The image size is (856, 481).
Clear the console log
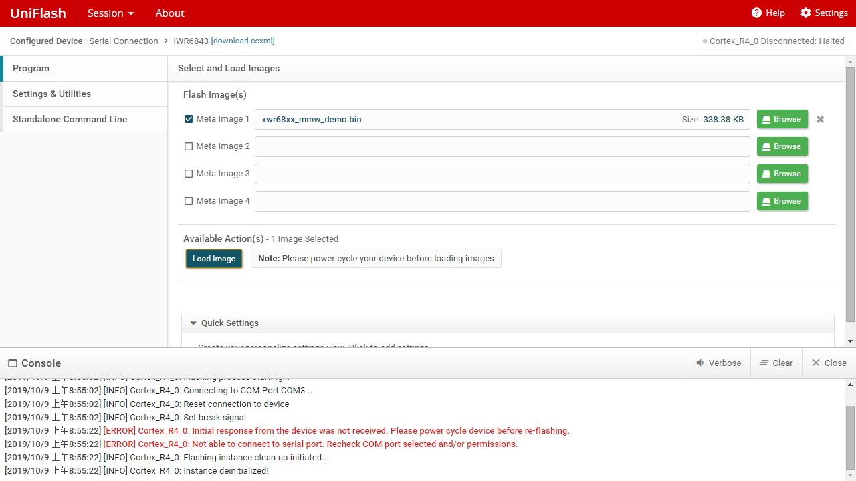pyautogui.click(x=776, y=363)
